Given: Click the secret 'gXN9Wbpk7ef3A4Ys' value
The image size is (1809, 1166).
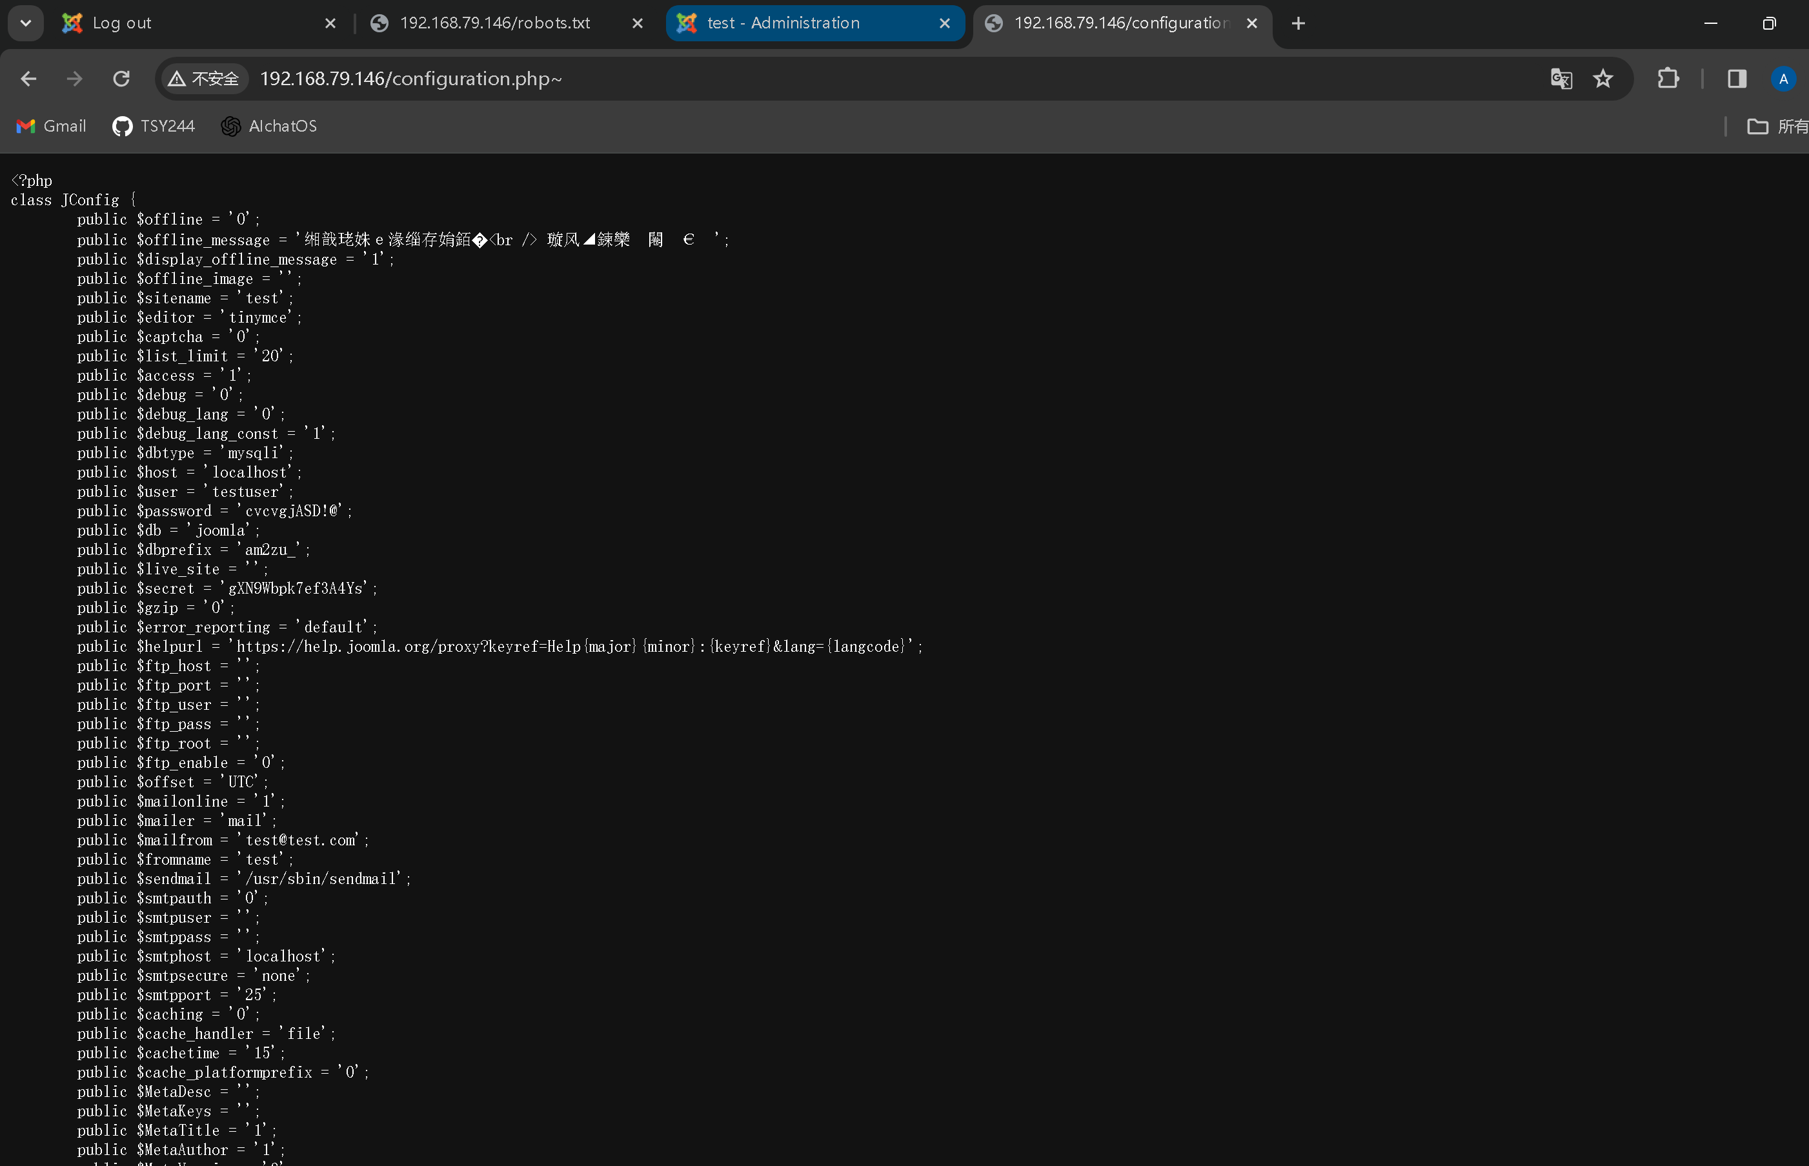Looking at the screenshot, I should pyautogui.click(x=298, y=588).
